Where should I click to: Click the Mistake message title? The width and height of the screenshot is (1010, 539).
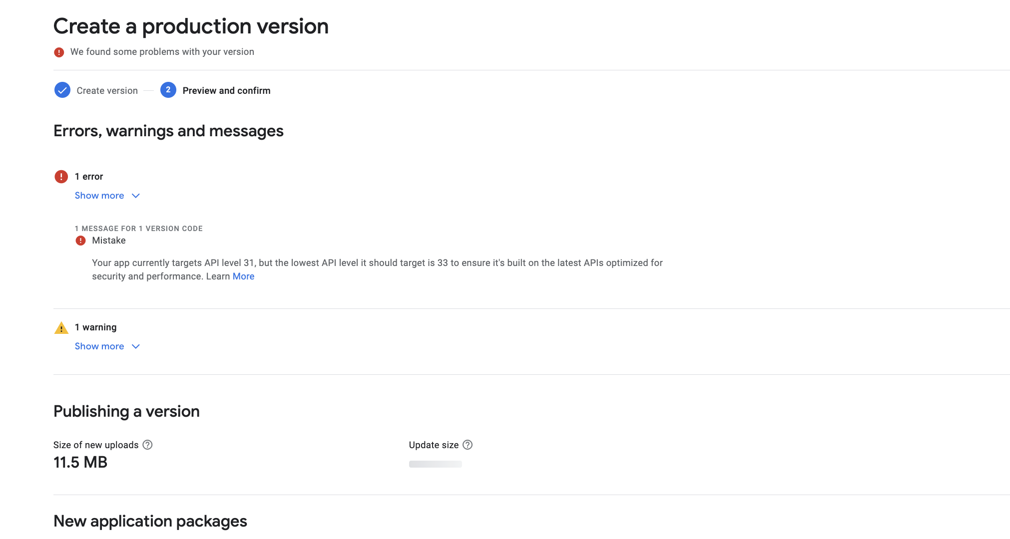point(109,241)
